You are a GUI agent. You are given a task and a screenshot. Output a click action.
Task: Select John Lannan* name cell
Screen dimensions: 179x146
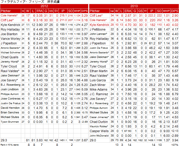(100, 34)
